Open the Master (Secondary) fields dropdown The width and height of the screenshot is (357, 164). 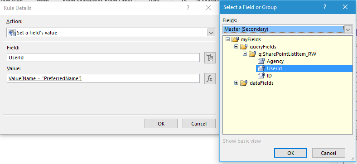tap(348, 29)
